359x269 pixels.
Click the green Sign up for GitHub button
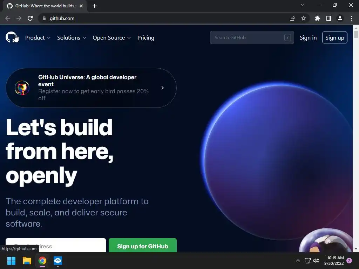click(x=143, y=245)
